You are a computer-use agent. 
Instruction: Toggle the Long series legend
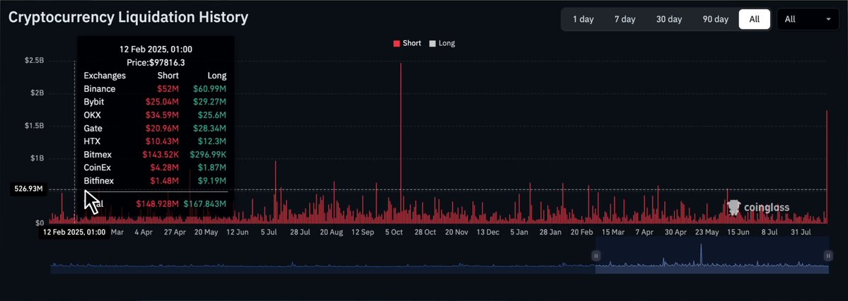pos(442,43)
